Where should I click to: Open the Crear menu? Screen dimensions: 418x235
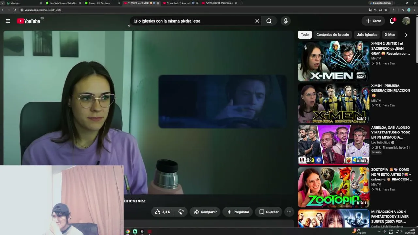(373, 21)
